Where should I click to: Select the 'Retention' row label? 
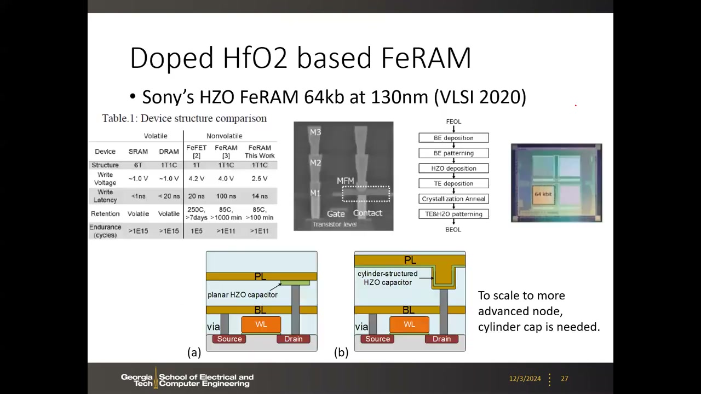click(105, 213)
